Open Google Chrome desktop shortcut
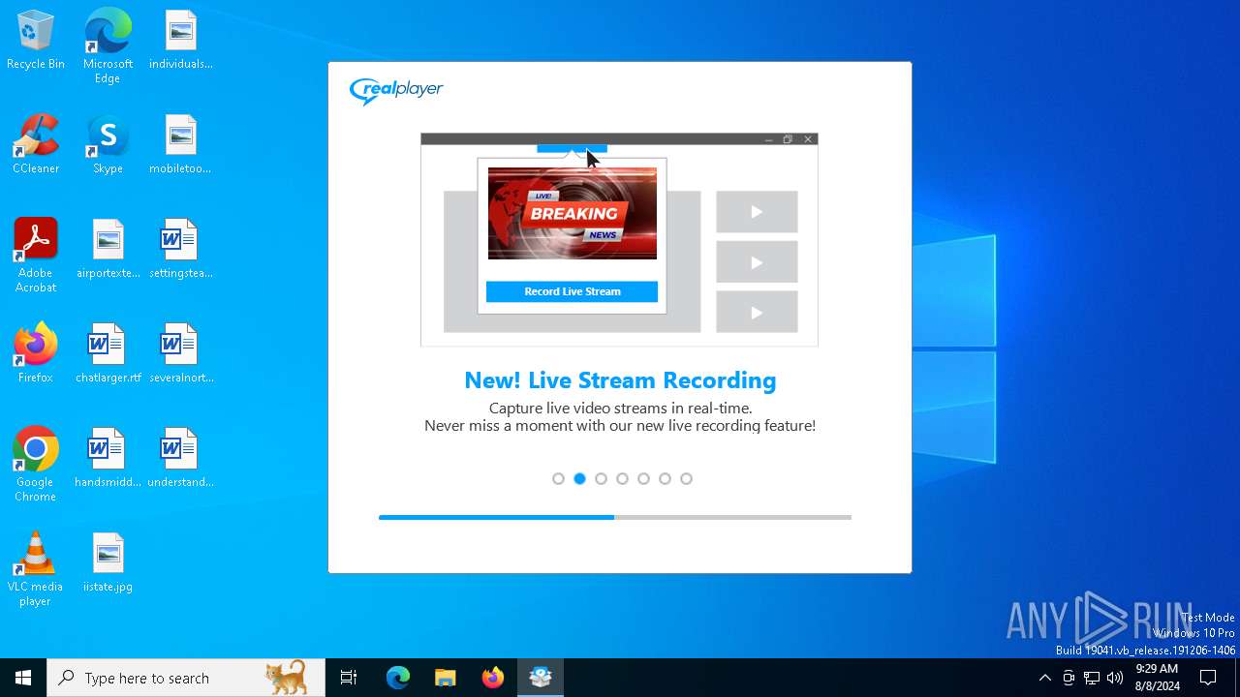Screen dimensions: 1240x697 point(36,465)
